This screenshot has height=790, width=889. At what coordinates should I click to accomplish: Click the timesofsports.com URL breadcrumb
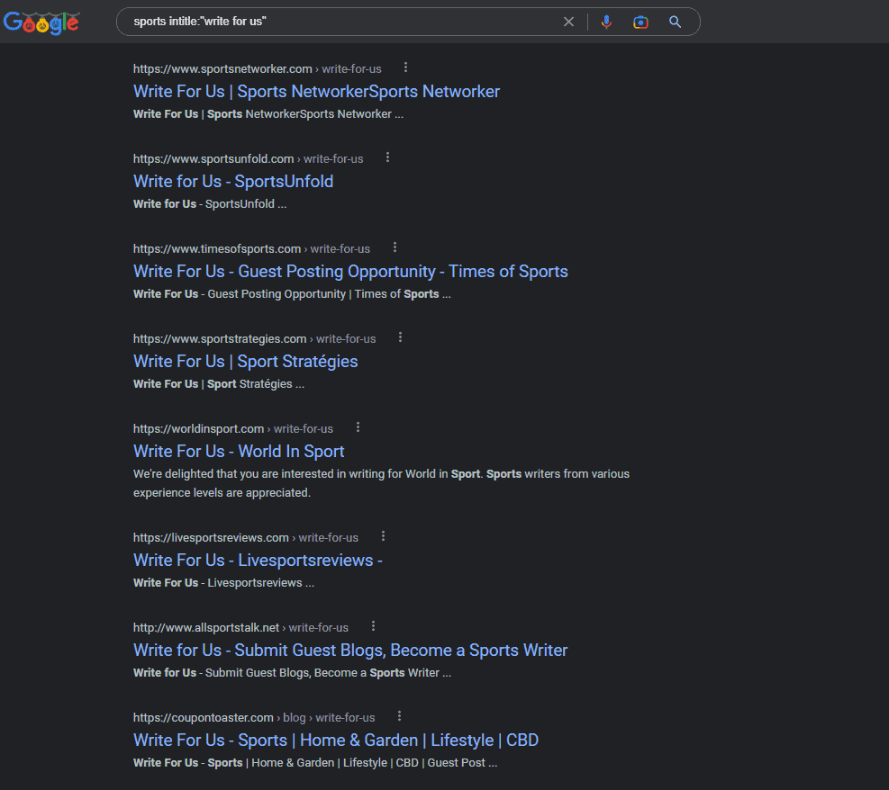coord(251,249)
